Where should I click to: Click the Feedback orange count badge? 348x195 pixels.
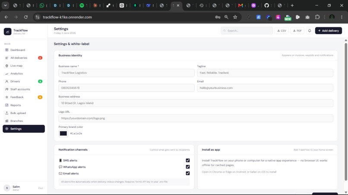click(x=40, y=97)
